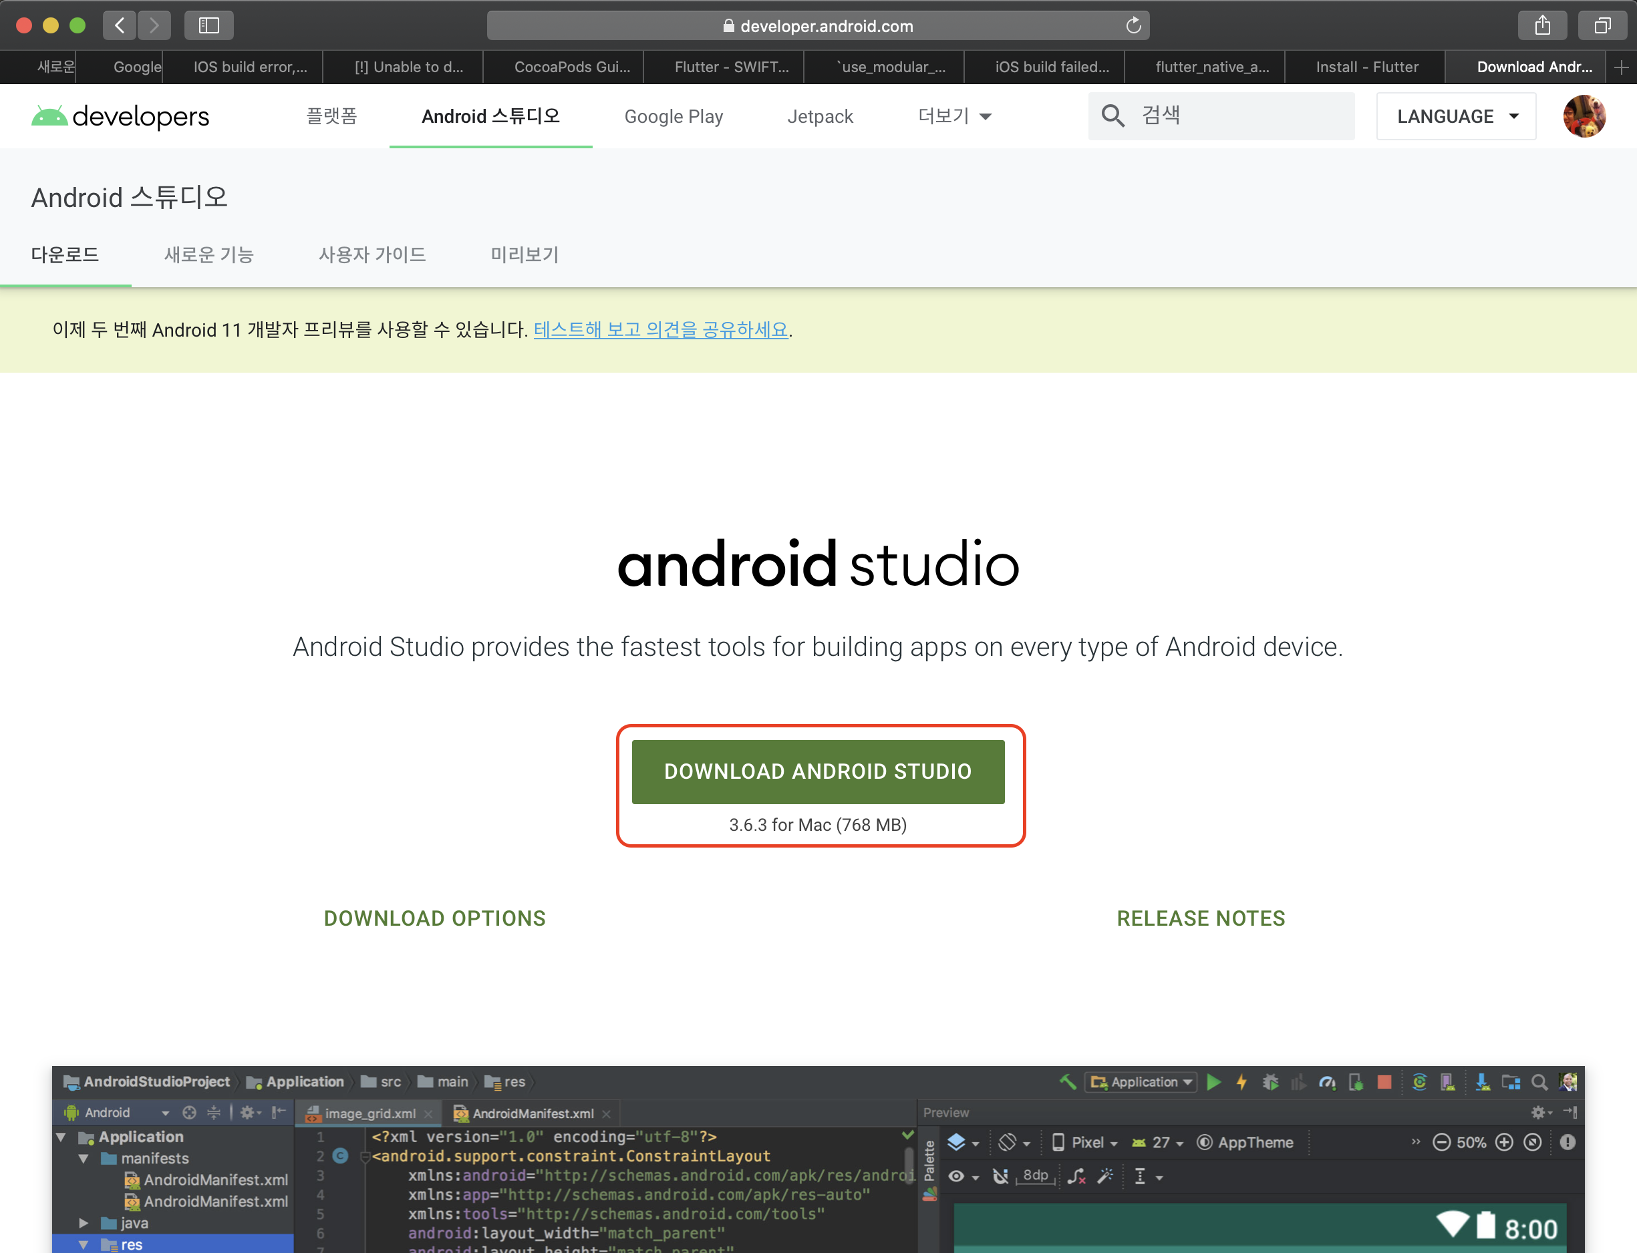The width and height of the screenshot is (1637, 1253).
Task: Switch to the Install - Flutter tab
Action: click(x=1366, y=67)
